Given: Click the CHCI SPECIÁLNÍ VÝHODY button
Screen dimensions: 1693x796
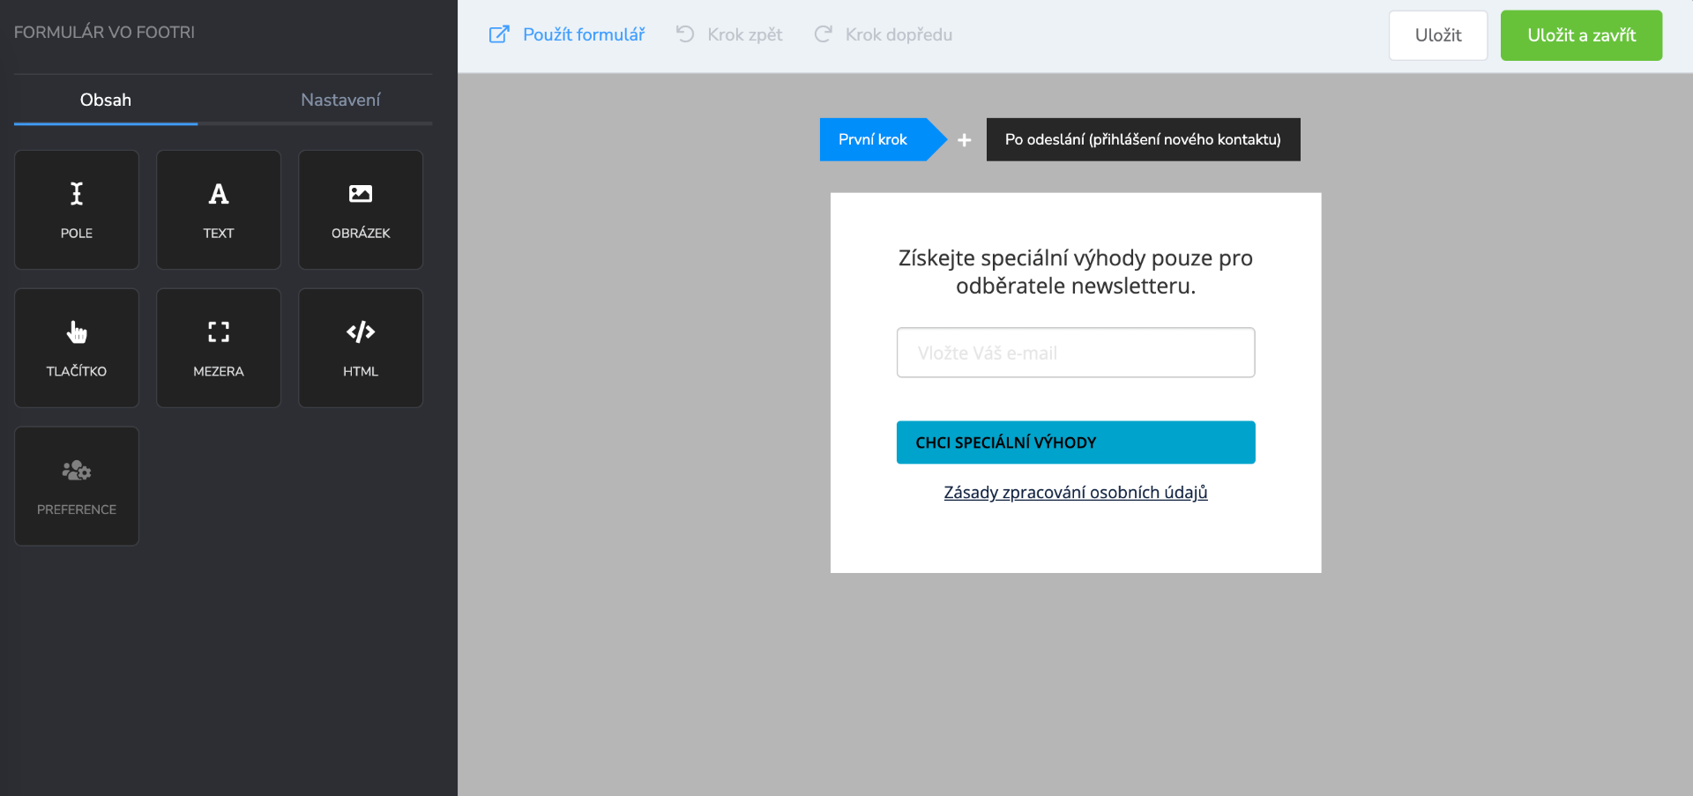Looking at the screenshot, I should [x=1076, y=443].
